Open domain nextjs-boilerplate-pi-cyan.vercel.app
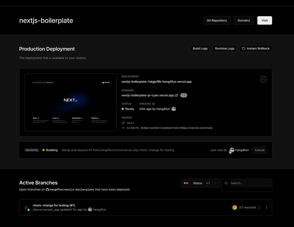This screenshot has width=294, height=227. pos(148,95)
